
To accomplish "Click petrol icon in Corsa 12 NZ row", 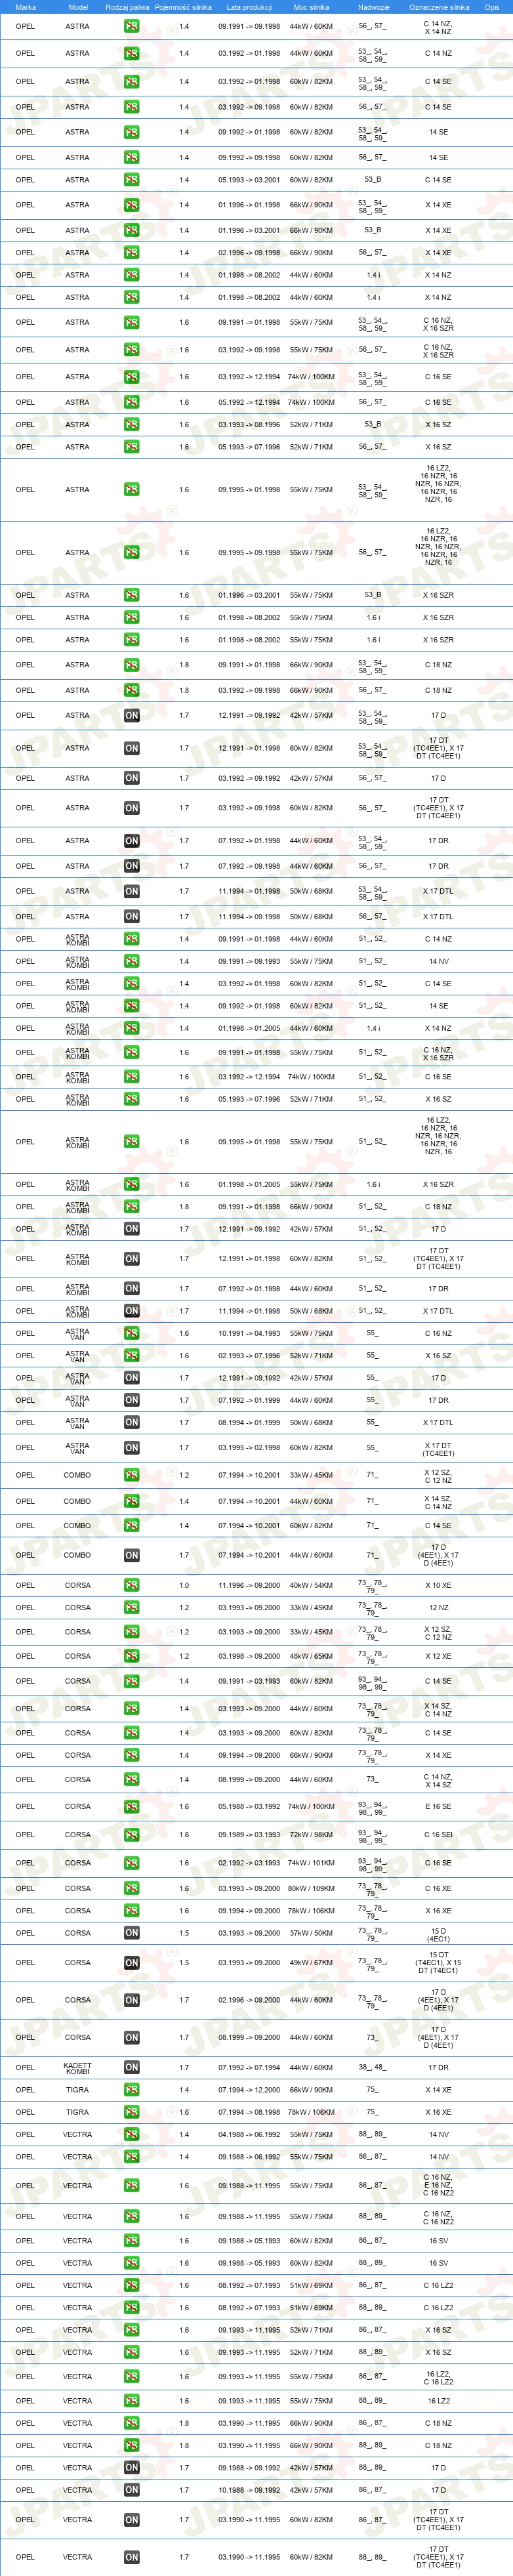I will [131, 1607].
